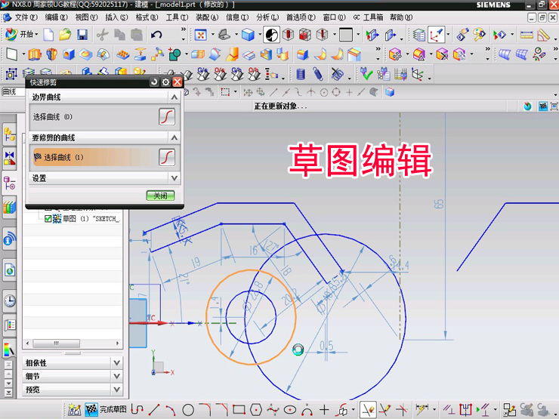Click the 关闭 button
Screen dimensions: 559x419
point(160,196)
